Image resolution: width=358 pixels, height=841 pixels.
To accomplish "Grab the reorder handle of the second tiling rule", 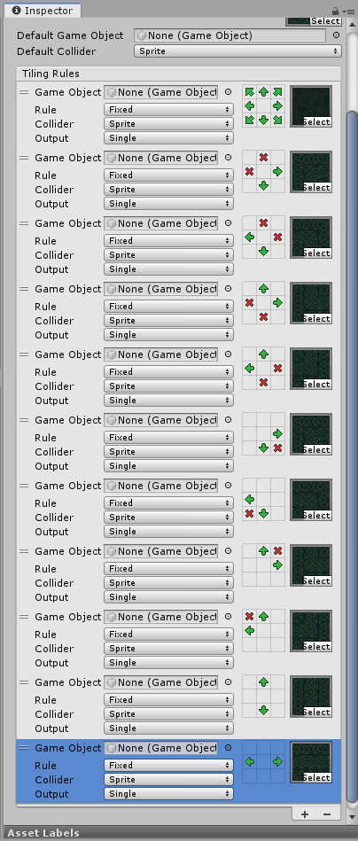I will tap(24, 158).
